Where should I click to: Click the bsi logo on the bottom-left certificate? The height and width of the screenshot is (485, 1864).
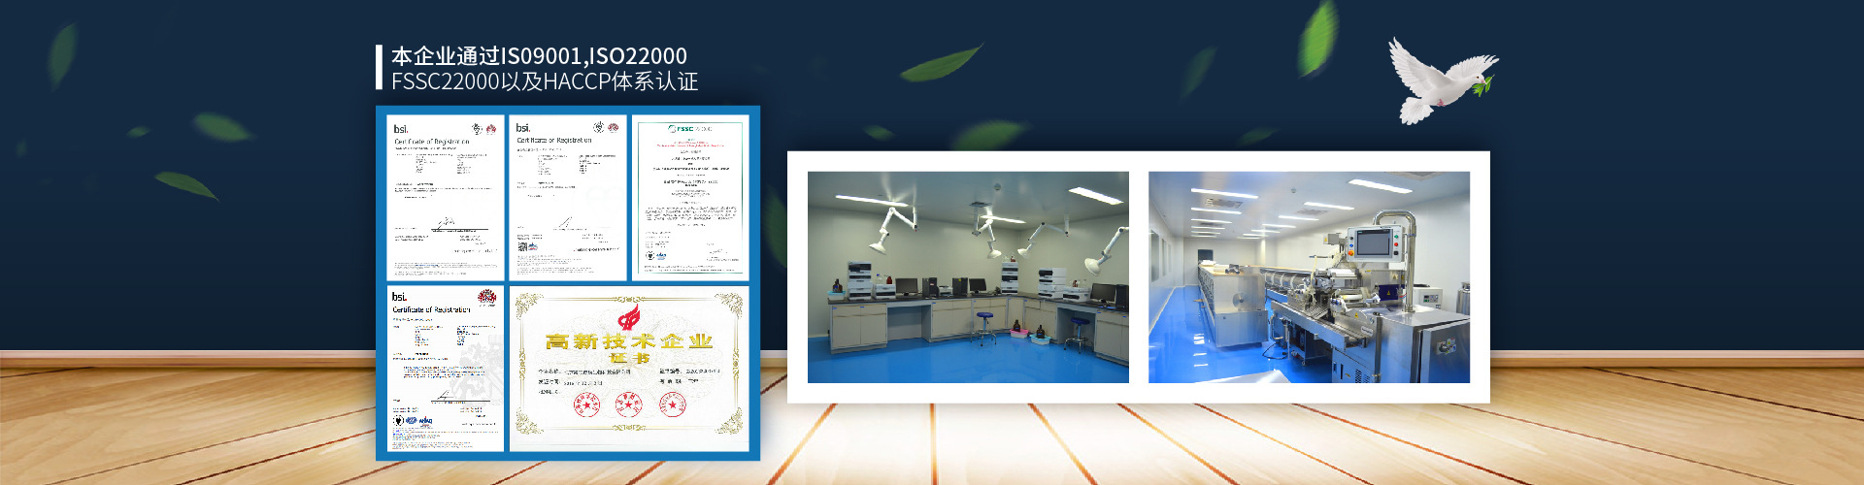click(400, 297)
